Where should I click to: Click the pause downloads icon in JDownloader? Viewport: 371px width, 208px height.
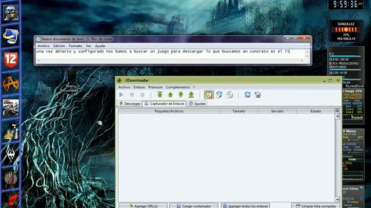(132, 95)
